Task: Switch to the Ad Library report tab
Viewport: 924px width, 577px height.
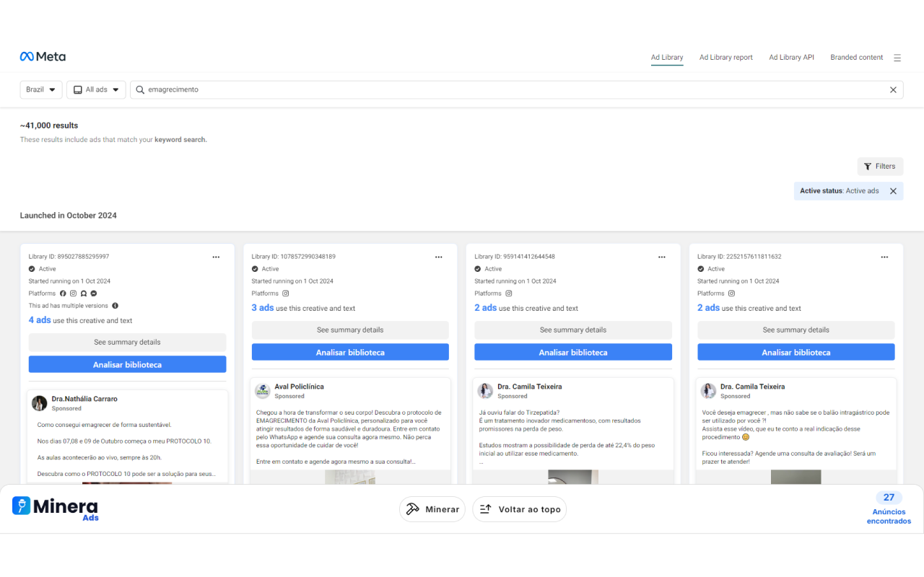Action: (725, 57)
